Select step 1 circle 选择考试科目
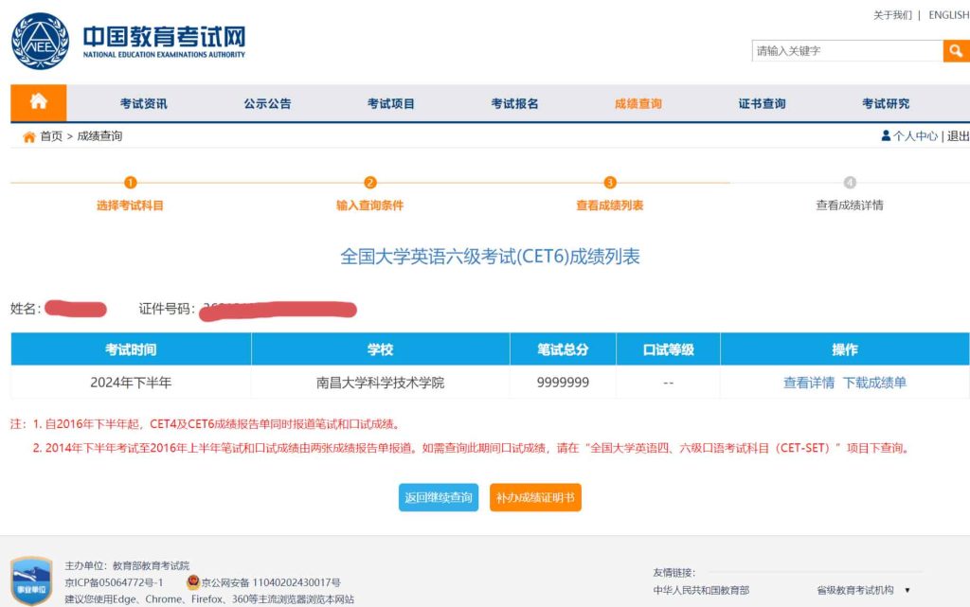 point(131,183)
